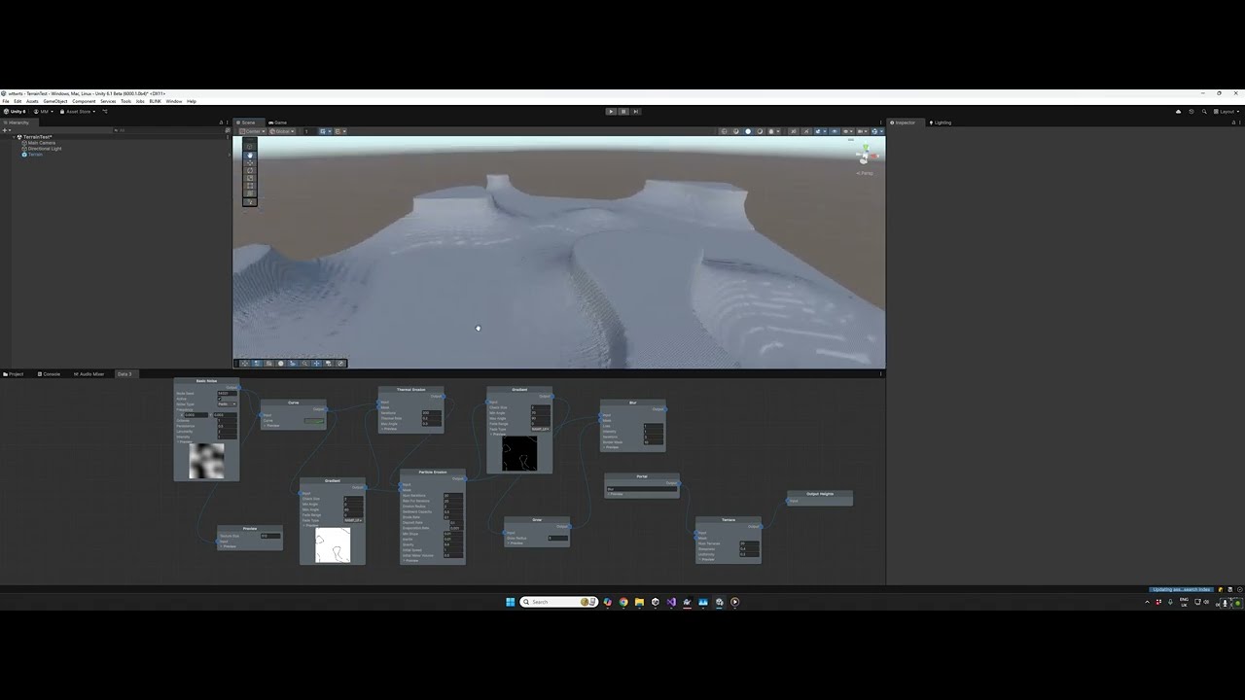Select Terrain in the Hierarchy
The width and height of the screenshot is (1245, 700).
coord(35,155)
